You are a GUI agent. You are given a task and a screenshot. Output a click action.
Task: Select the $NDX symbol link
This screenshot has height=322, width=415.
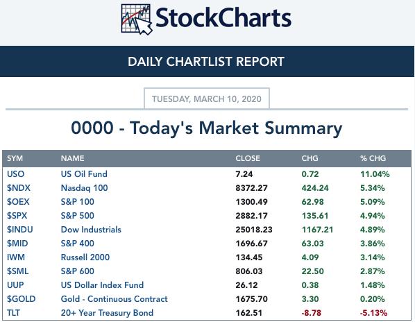click(x=19, y=188)
